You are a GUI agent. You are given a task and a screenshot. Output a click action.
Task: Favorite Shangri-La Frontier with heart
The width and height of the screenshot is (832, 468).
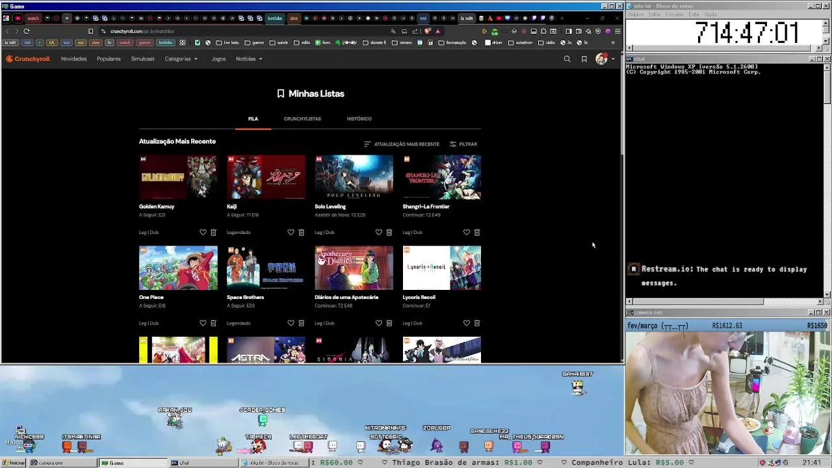466,232
